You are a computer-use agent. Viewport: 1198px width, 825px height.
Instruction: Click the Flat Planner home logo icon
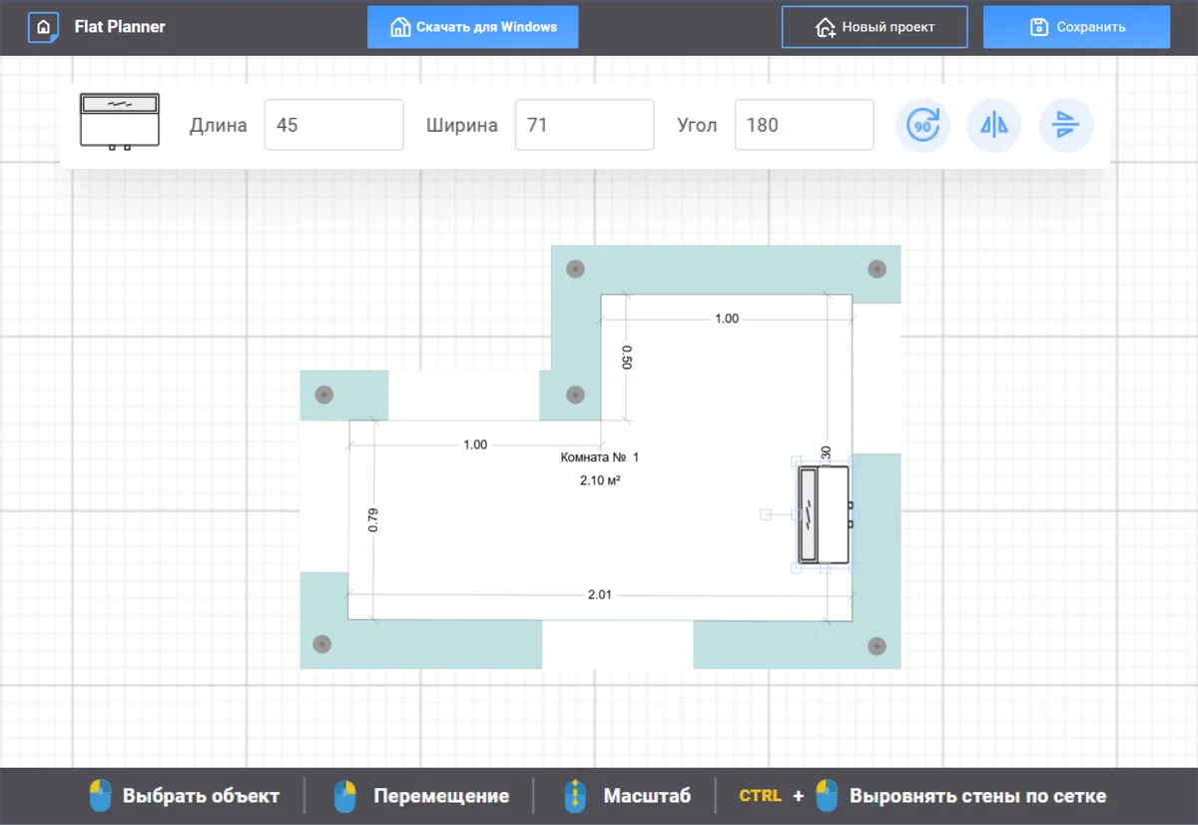(43, 27)
